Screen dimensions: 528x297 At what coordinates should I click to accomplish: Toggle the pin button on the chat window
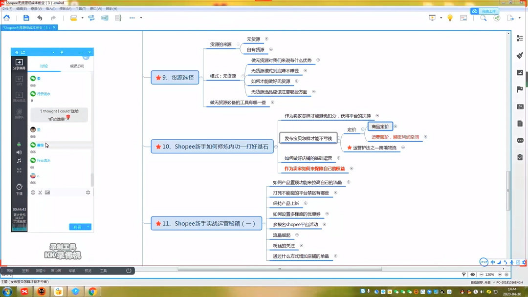(x=62, y=52)
